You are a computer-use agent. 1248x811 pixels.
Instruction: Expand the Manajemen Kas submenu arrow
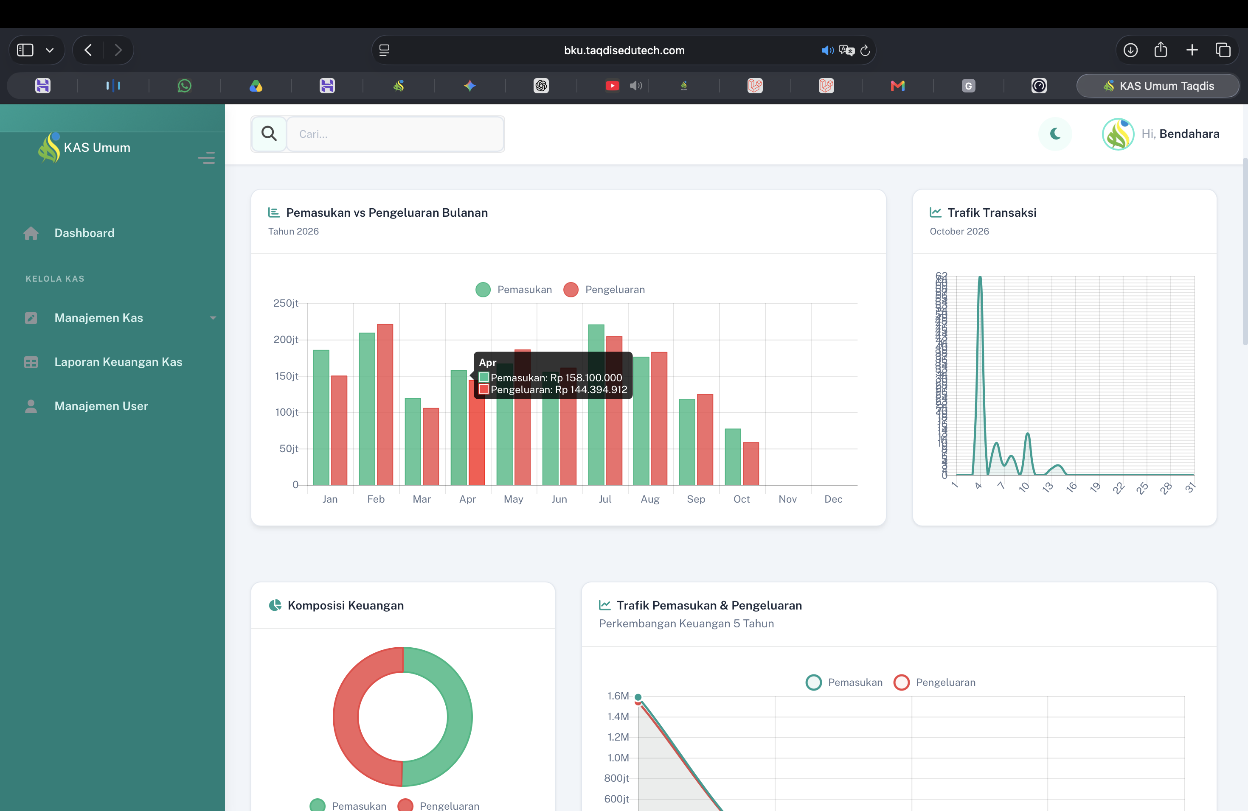click(x=213, y=318)
